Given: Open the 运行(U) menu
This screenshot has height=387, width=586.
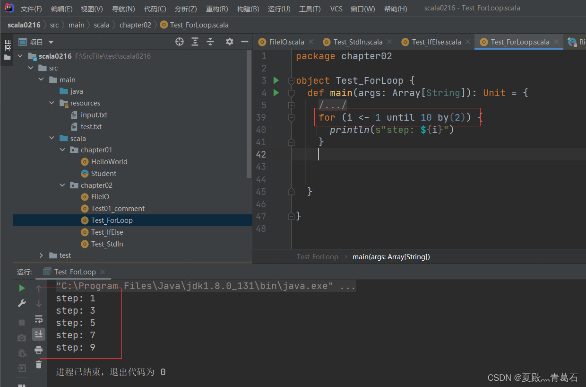Looking at the screenshot, I should 279,9.
